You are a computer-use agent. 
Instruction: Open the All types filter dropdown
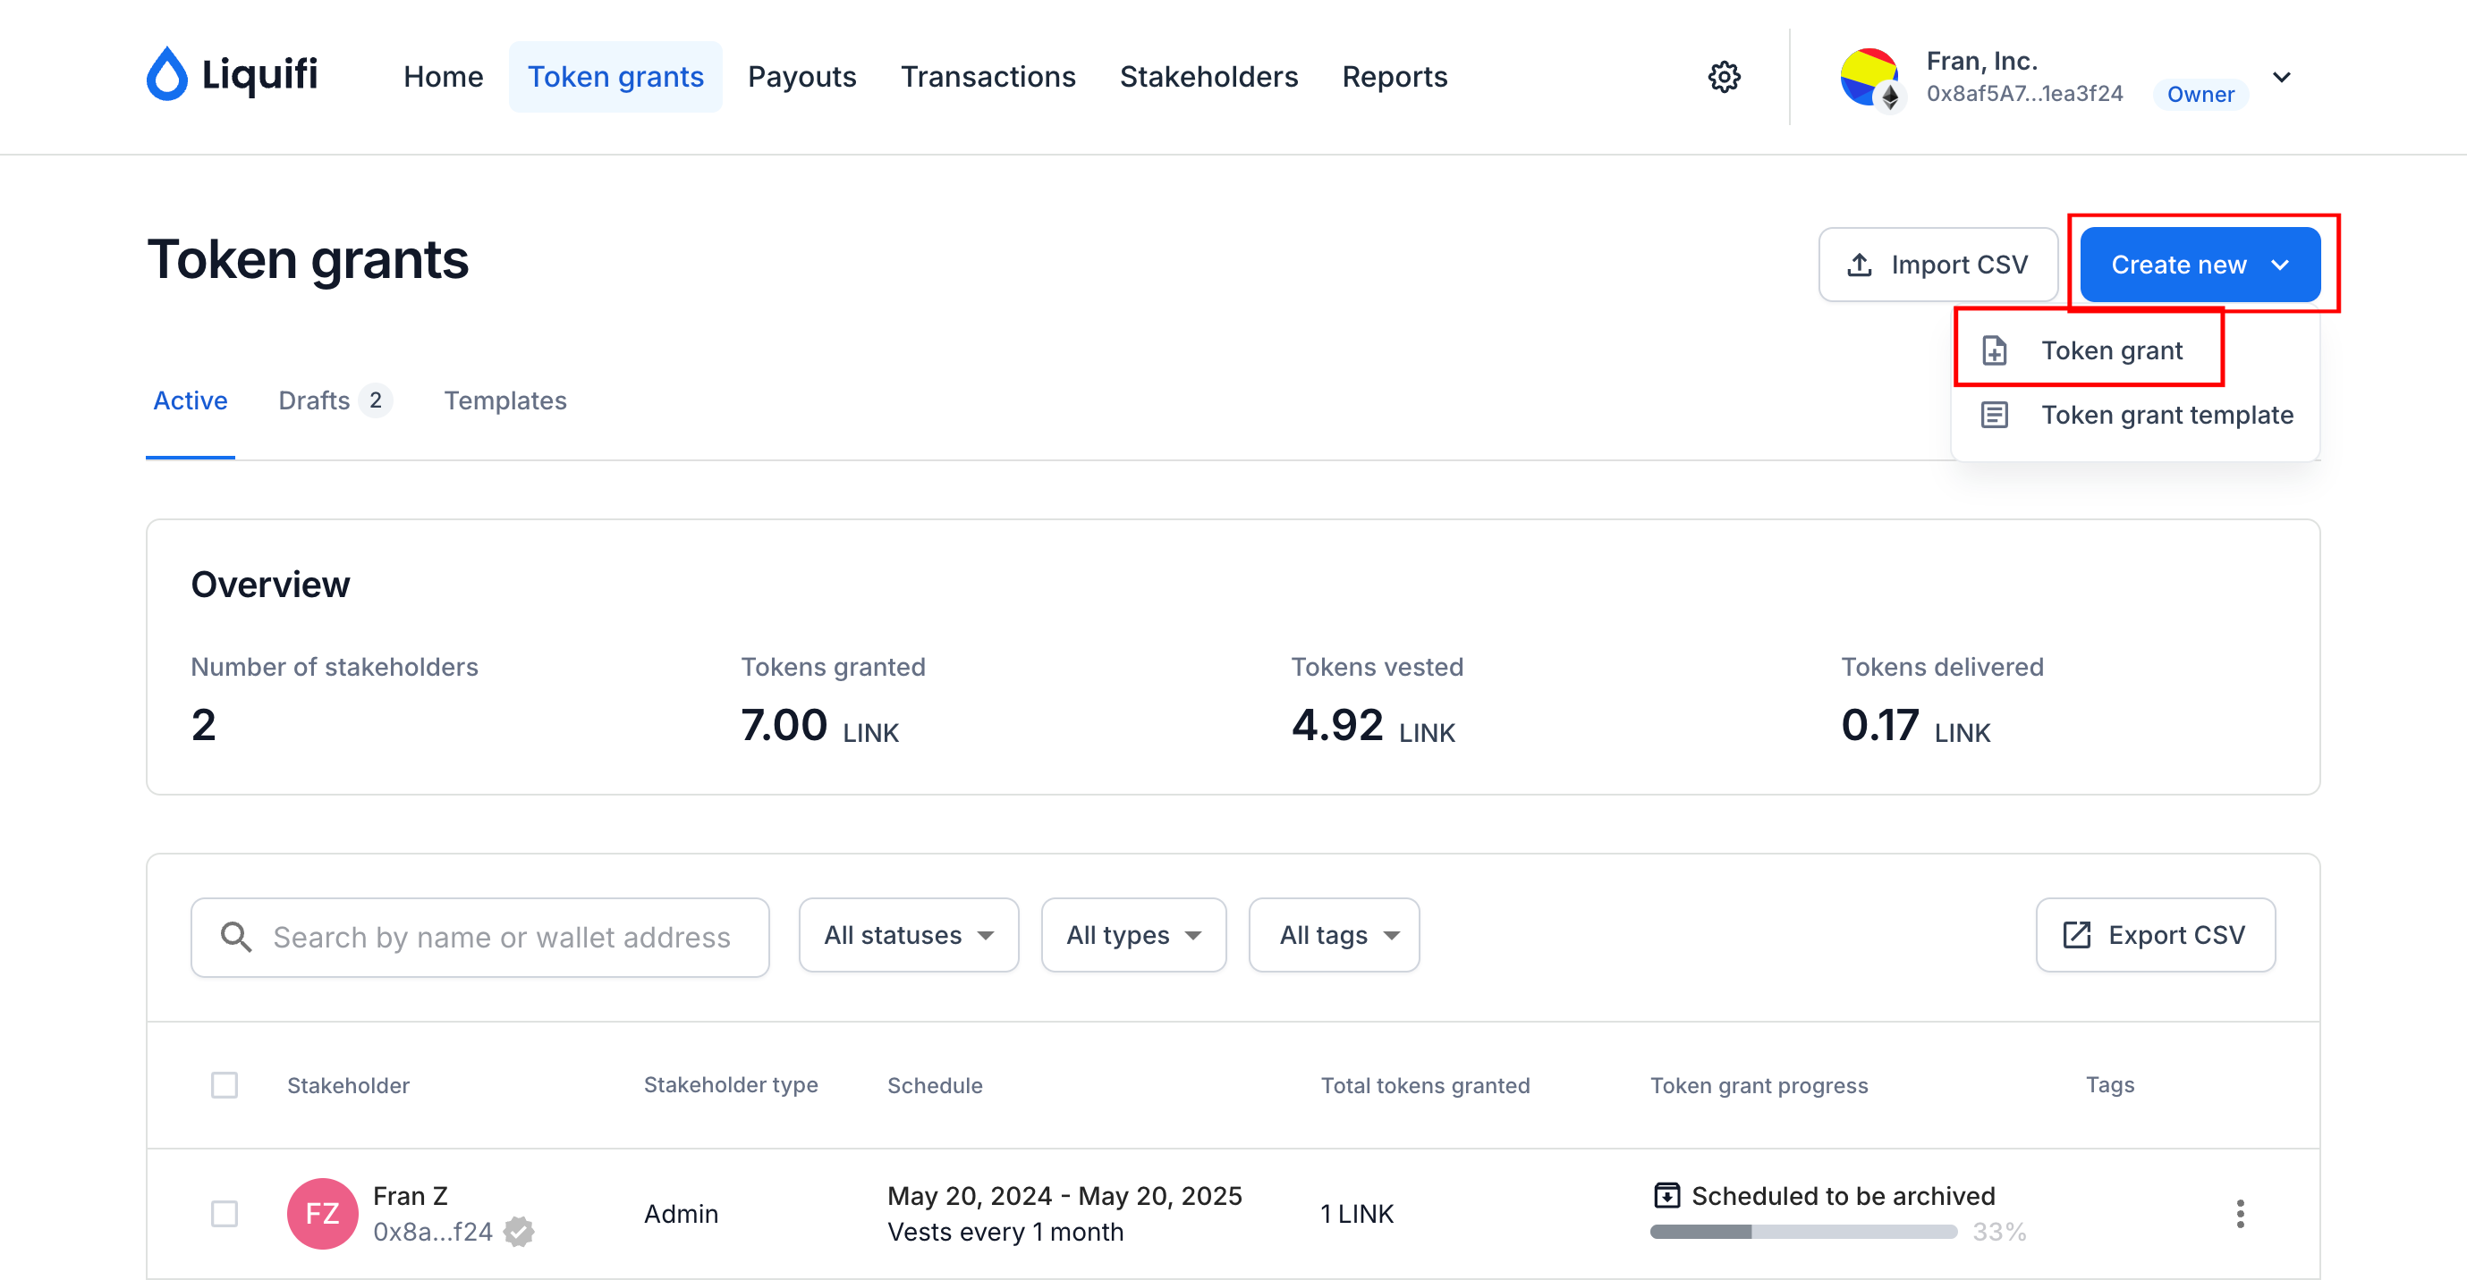tap(1133, 936)
